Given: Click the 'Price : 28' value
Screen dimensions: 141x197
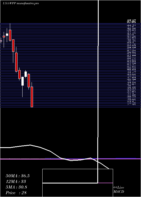Looking at the screenshot, I should click(16, 193).
